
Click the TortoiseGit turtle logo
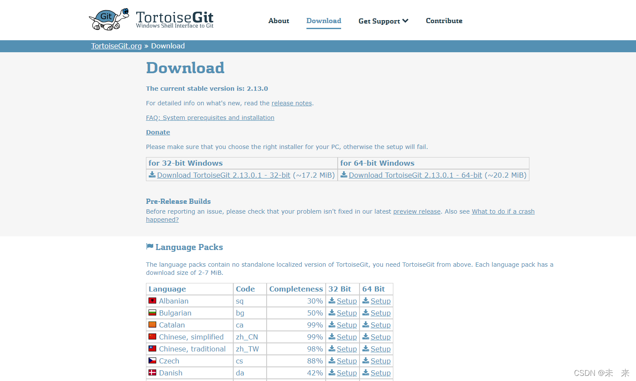tap(109, 19)
